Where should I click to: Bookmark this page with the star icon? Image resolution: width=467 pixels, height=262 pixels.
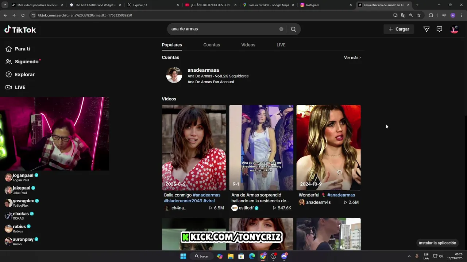pos(419,15)
